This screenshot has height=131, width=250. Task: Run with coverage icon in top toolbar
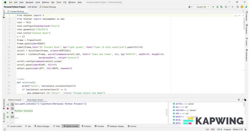(222, 7)
